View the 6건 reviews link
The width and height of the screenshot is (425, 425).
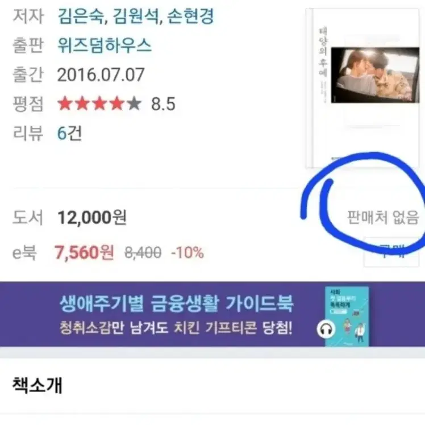[69, 134]
